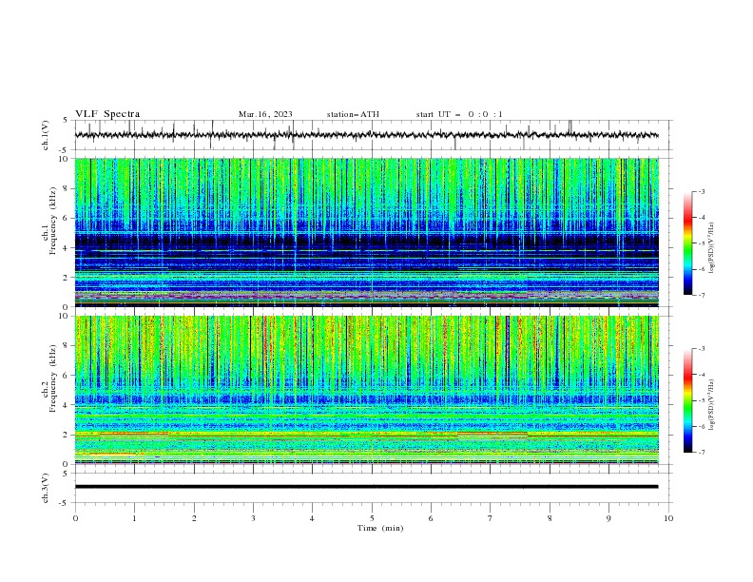Click time axis tick label "4"

[x=312, y=518]
